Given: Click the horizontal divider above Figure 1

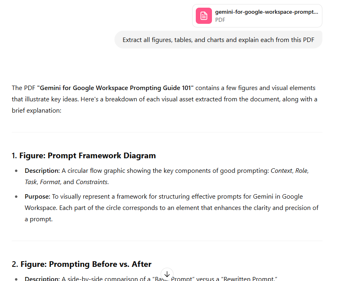Looking at the screenshot, I should (167, 132).
